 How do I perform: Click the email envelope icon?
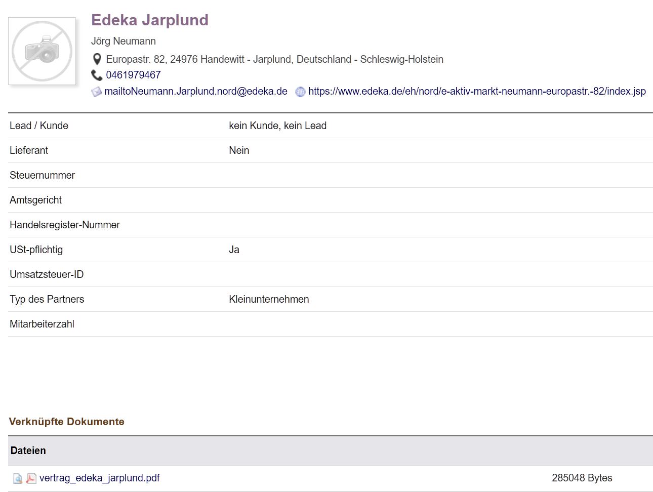96,92
